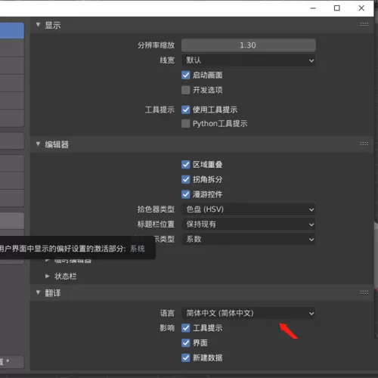Toggle the 影响 工具提示 checkbox
378x378 pixels.
tap(186, 328)
